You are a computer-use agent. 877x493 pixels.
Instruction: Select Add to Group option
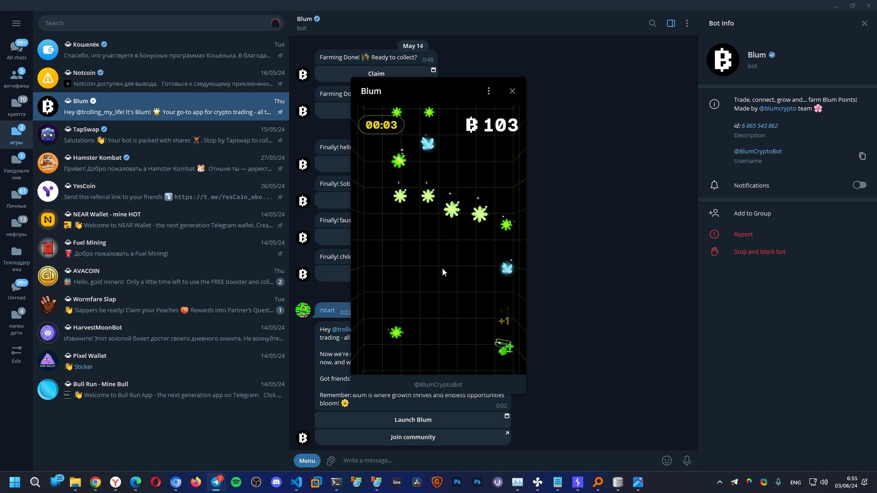pyautogui.click(x=752, y=214)
